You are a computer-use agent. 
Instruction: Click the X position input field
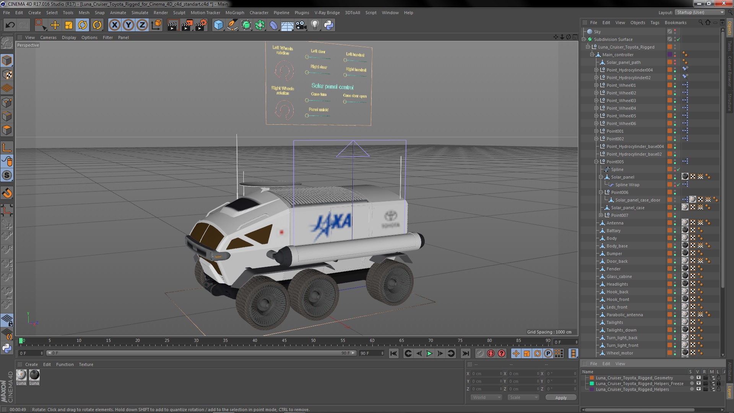pyautogui.click(x=486, y=374)
